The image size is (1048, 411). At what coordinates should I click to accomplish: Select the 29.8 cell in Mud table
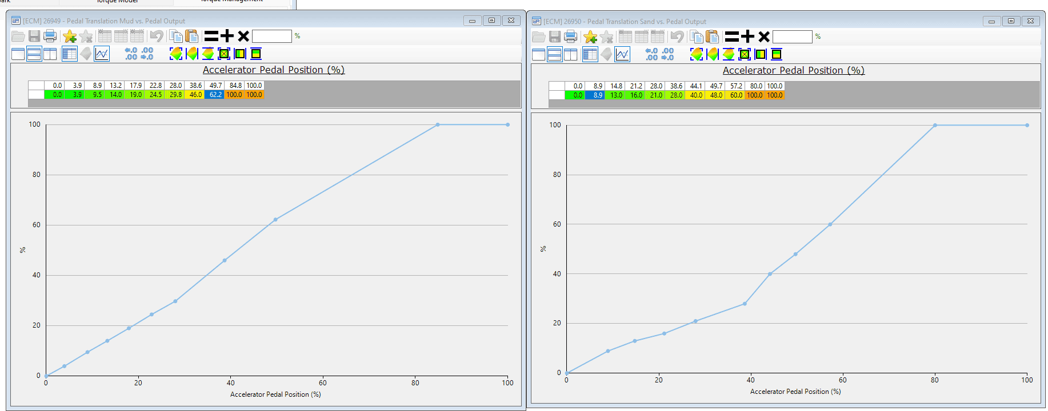(x=174, y=95)
